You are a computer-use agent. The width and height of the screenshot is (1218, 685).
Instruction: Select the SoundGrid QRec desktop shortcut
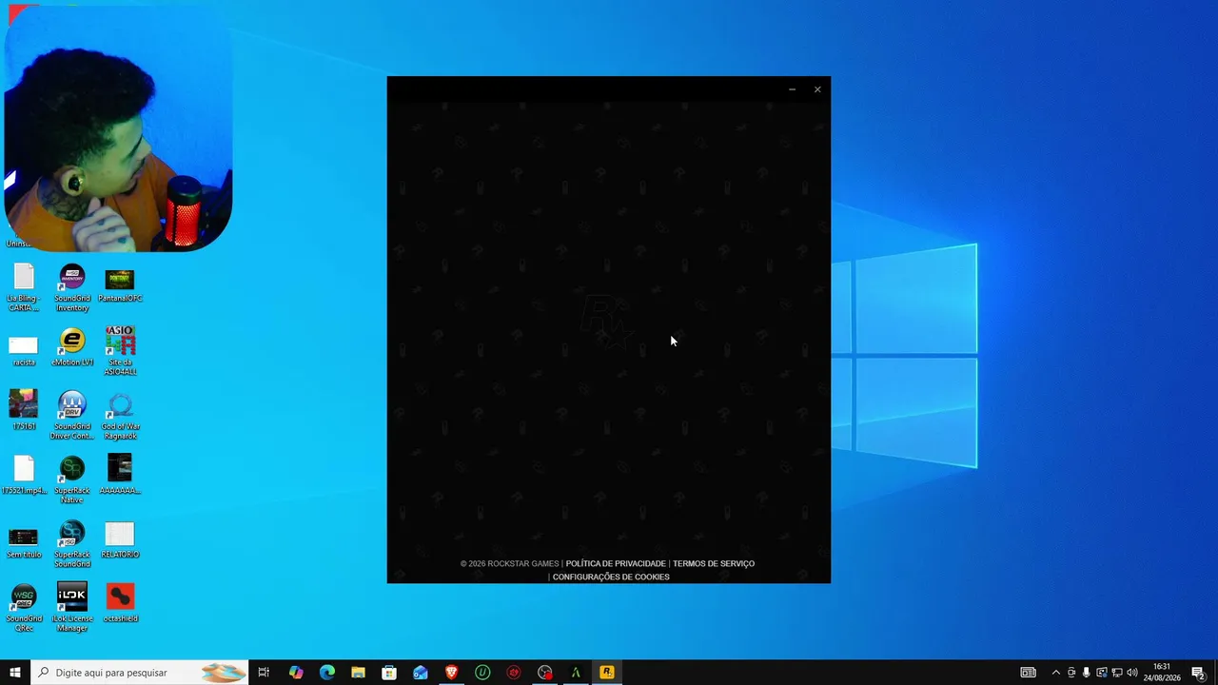point(23,608)
